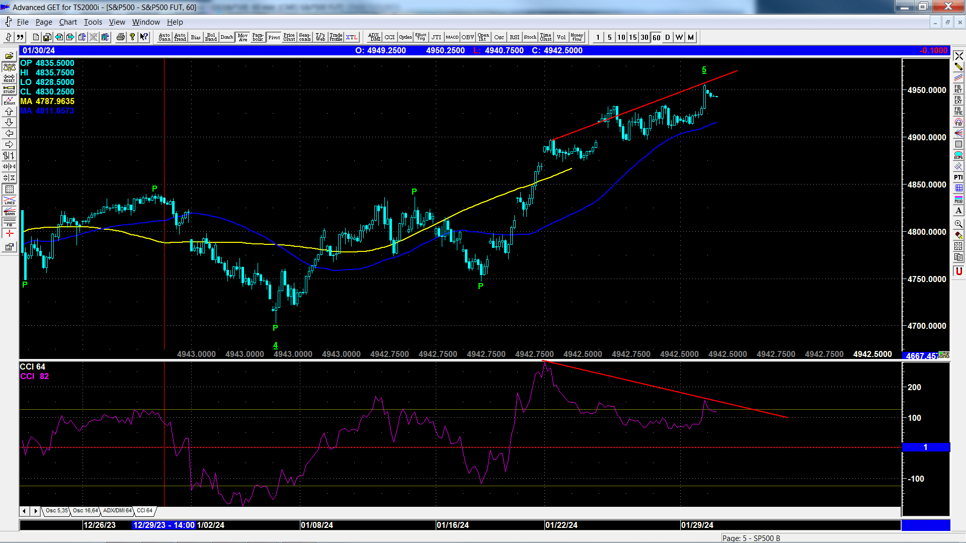
Task: Click the red crosshair cursor tool
Action: (10, 233)
